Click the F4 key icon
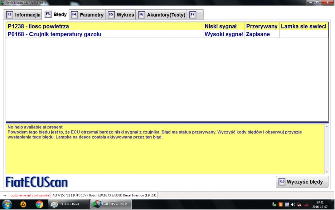This screenshot has width=335, height=210. [74, 15]
